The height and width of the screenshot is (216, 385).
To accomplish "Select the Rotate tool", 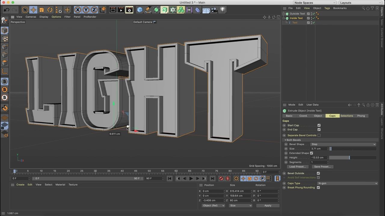I will coord(50,10).
